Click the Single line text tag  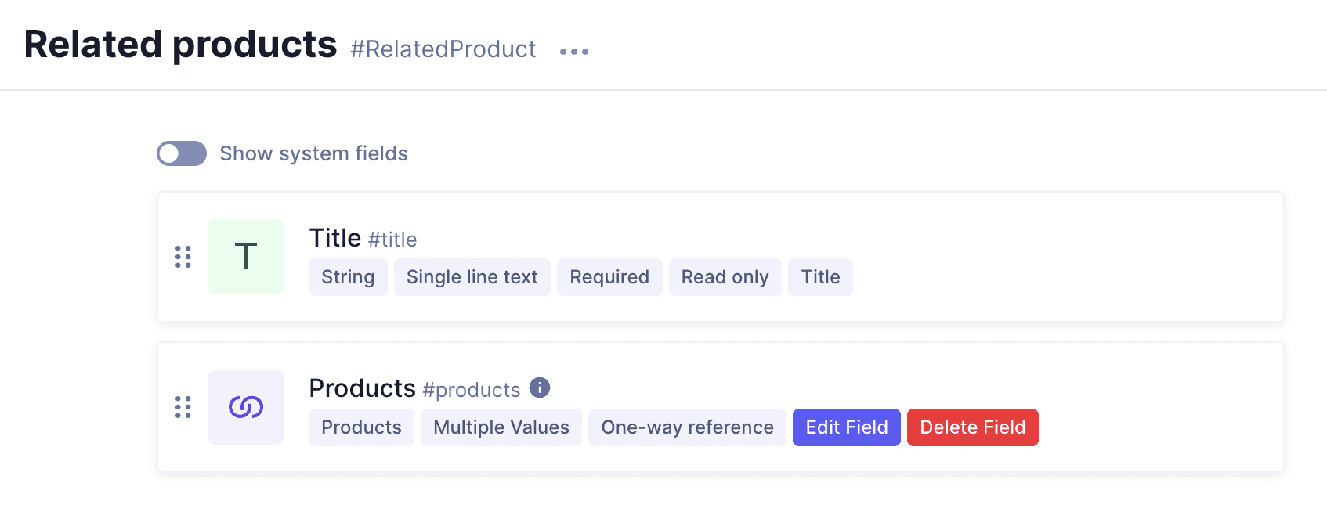pyautogui.click(x=472, y=277)
